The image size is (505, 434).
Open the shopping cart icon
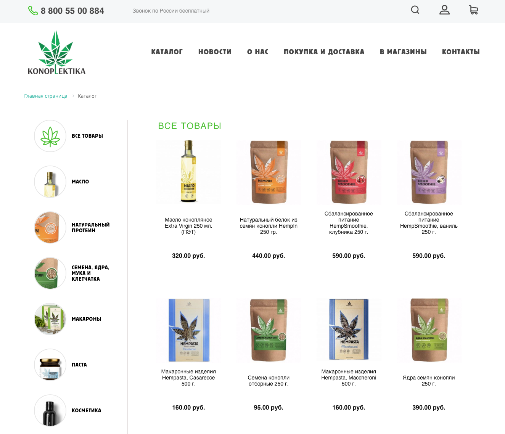click(x=473, y=10)
